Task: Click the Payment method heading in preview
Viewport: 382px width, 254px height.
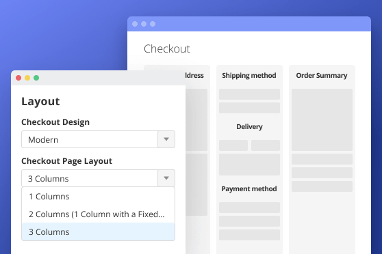Action: pos(249,189)
